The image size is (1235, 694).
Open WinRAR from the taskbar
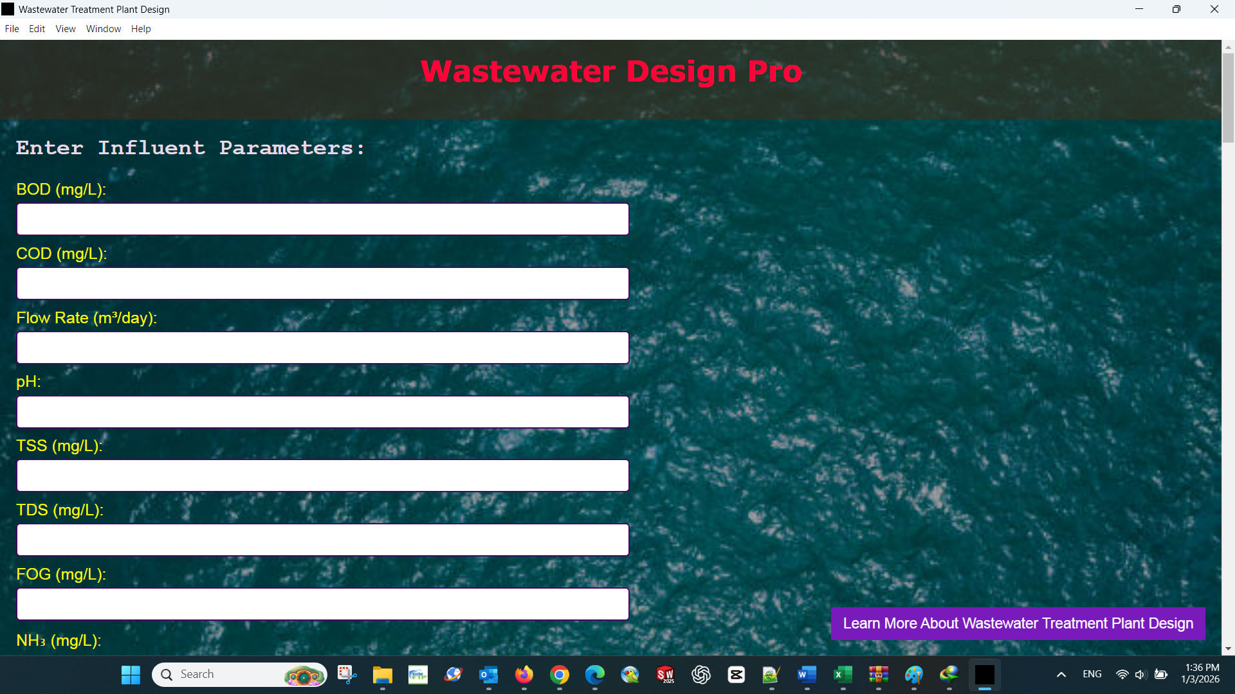[877, 675]
